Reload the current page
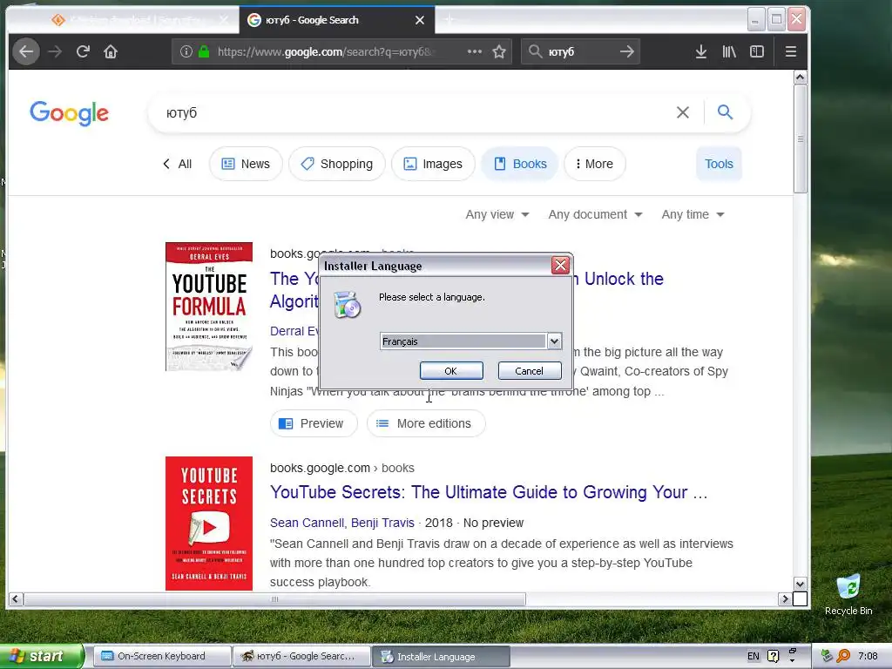892x669 pixels. 83,51
